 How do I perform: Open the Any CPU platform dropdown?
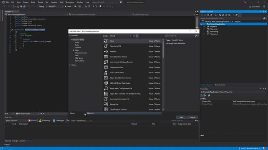click(x=56, y=7)
